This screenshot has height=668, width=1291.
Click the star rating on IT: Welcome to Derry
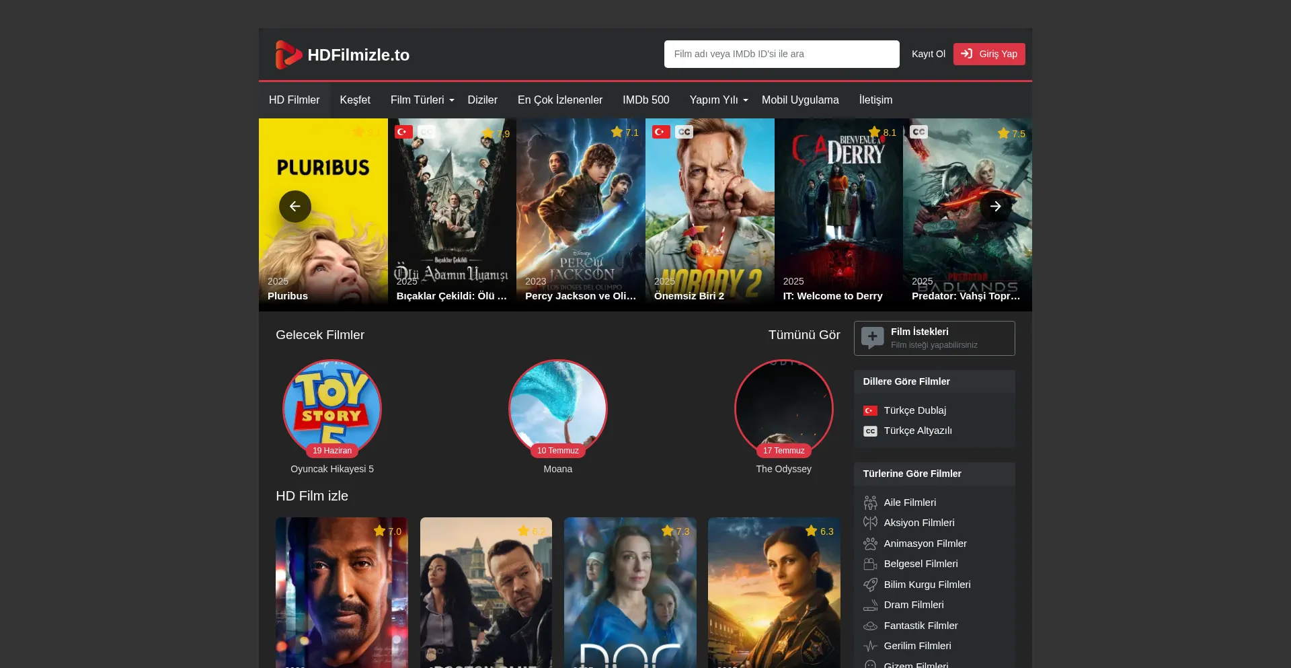point(882,133)
